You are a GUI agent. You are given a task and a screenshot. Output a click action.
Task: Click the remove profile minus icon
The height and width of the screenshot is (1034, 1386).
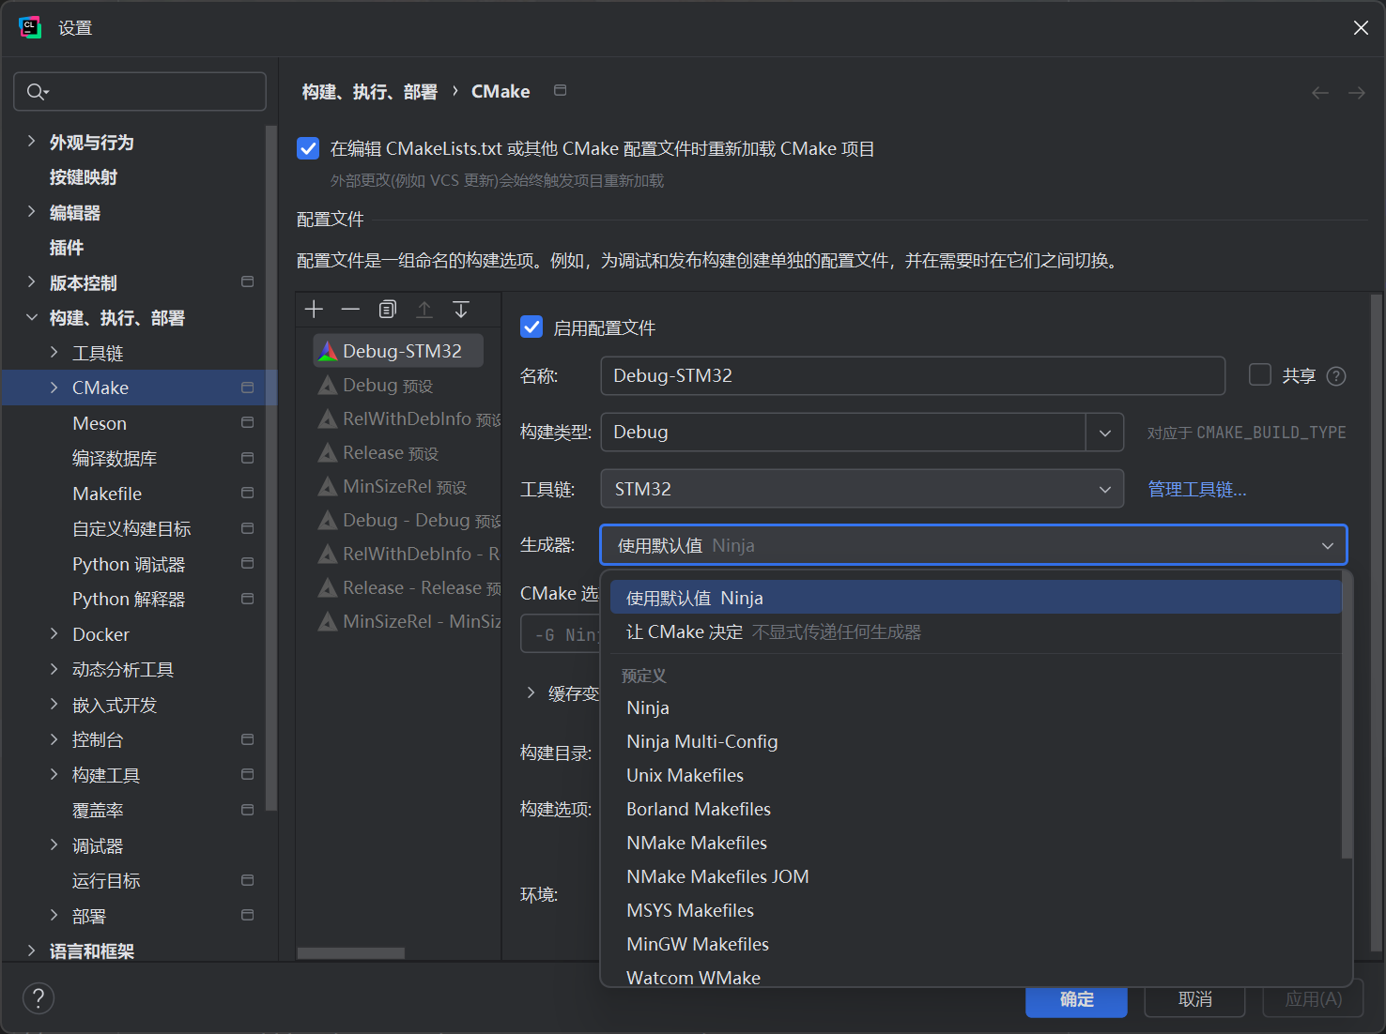click(x=350, y=309)
